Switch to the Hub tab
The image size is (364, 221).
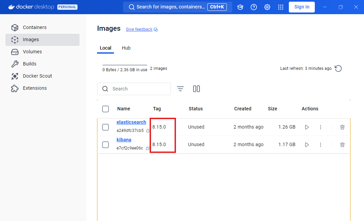click(126, 48)
